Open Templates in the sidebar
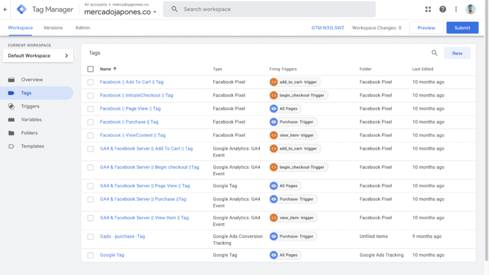Viewport: 489px width, 275px height. tap(32, 146)
